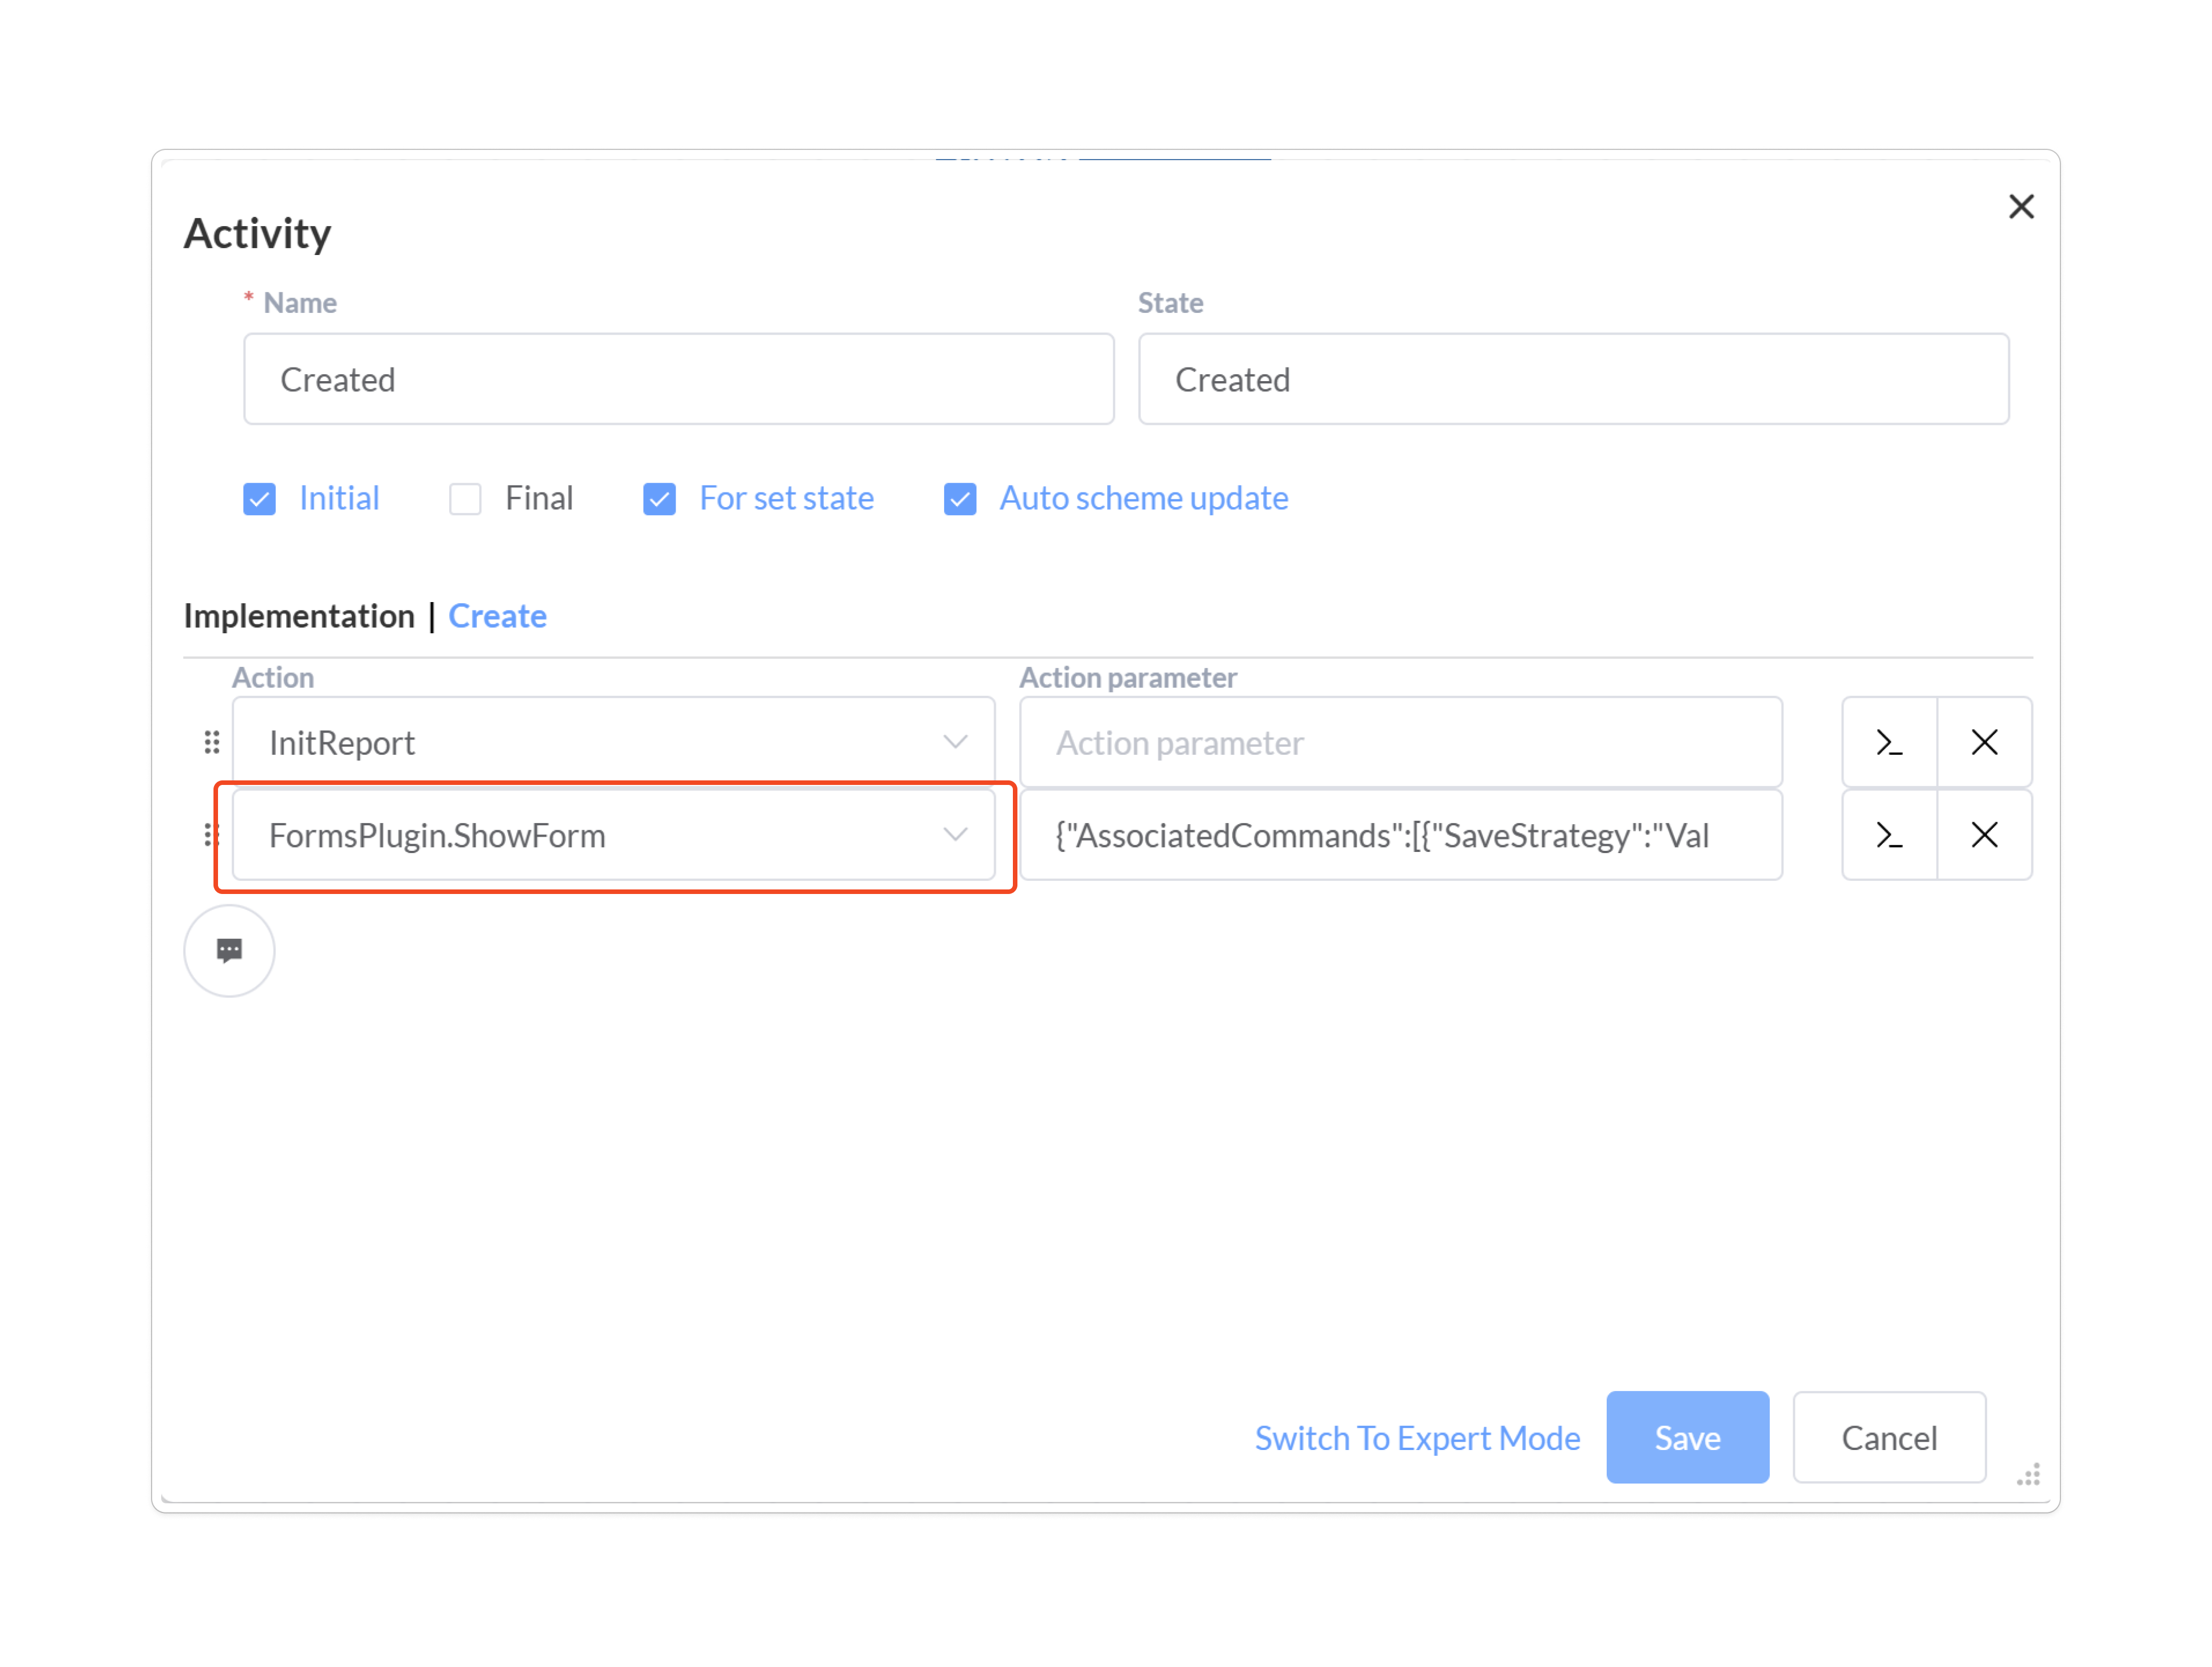Viewport: 2212px width, 1667px height.
Task: Open the comment bubble button
Action: coord(229,951)
